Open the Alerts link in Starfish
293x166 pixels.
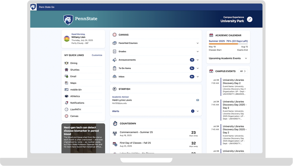pos(116,111)
